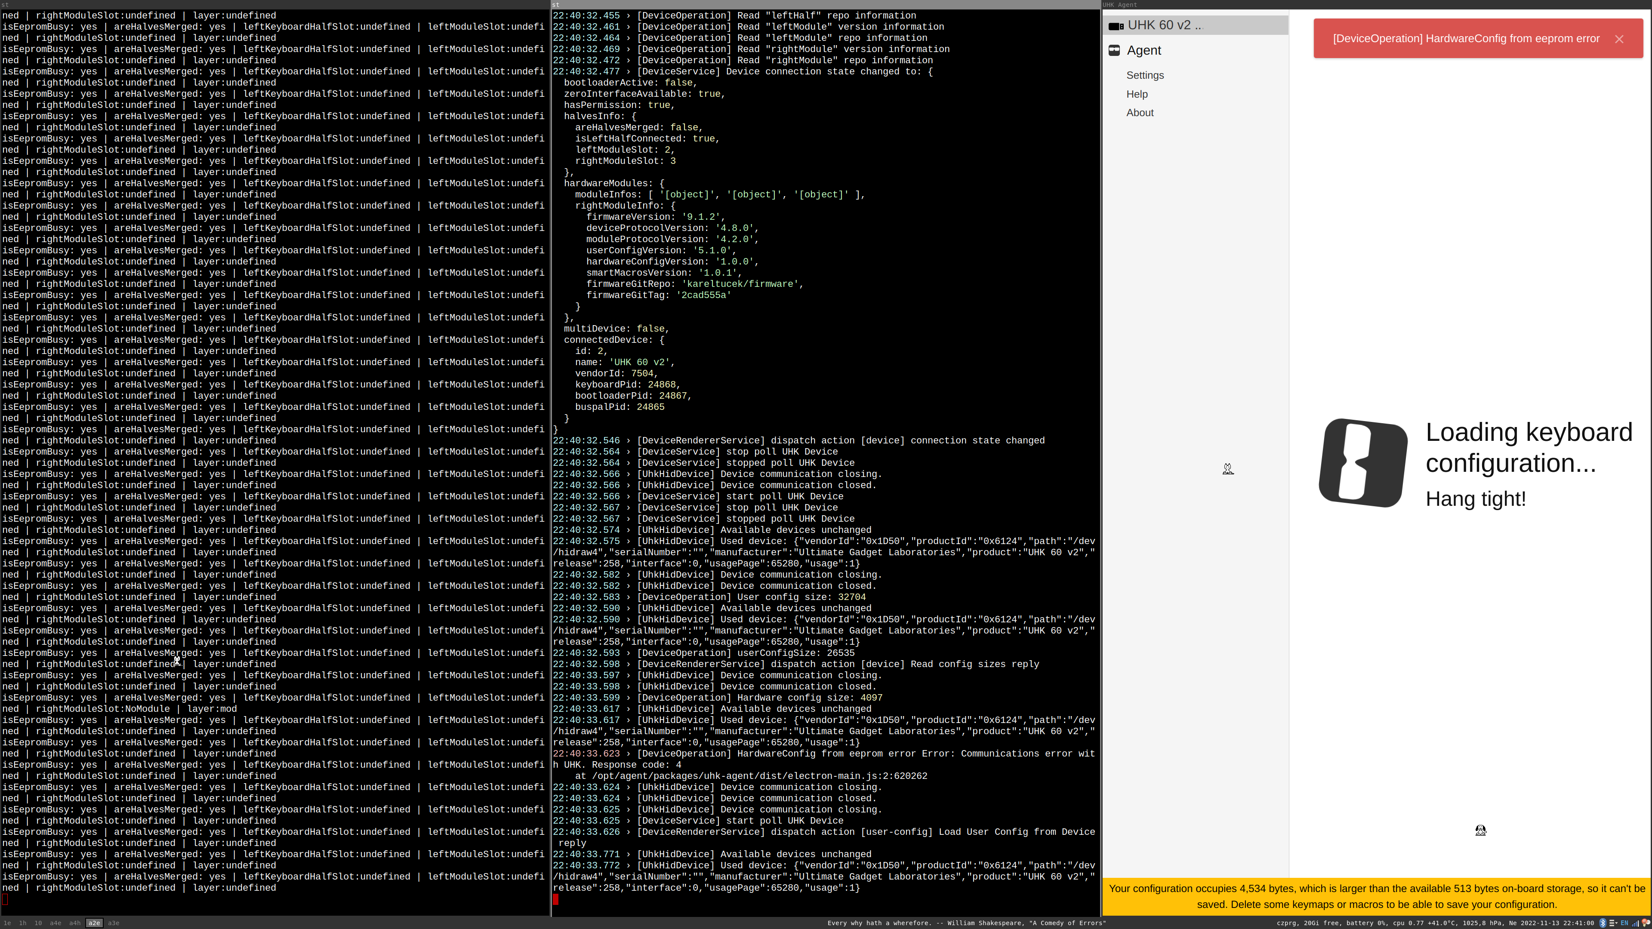Select tmux window a4h from status bar

click(75, 923)
